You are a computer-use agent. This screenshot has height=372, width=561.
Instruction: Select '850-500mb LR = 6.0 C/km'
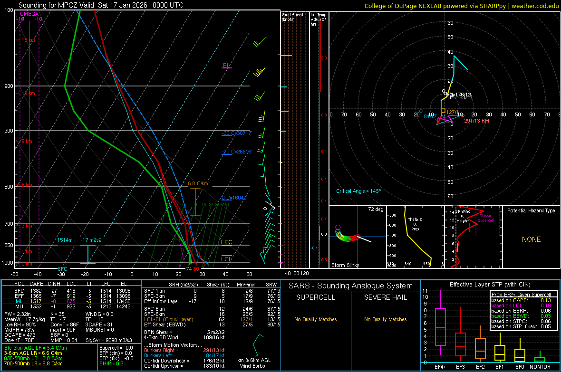pyautogui.click(x=33, y=358)
